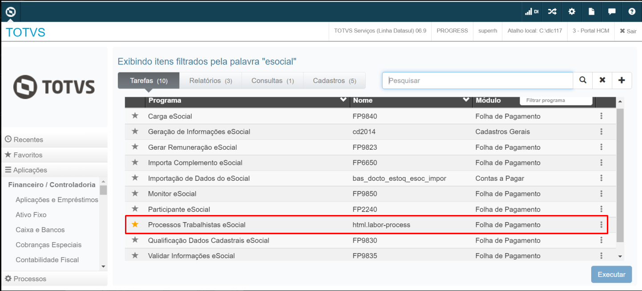
Task: Switch to the Relatórios (3) tab
Action: click(x=210, y=81)
